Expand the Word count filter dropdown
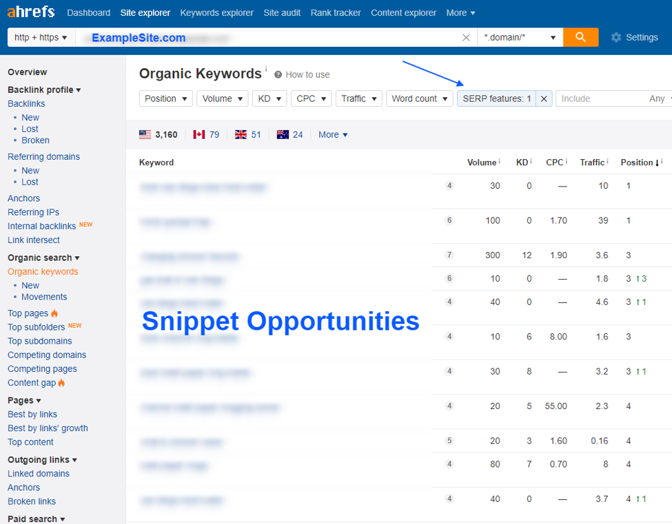672x524 pixels. [419, 98]
